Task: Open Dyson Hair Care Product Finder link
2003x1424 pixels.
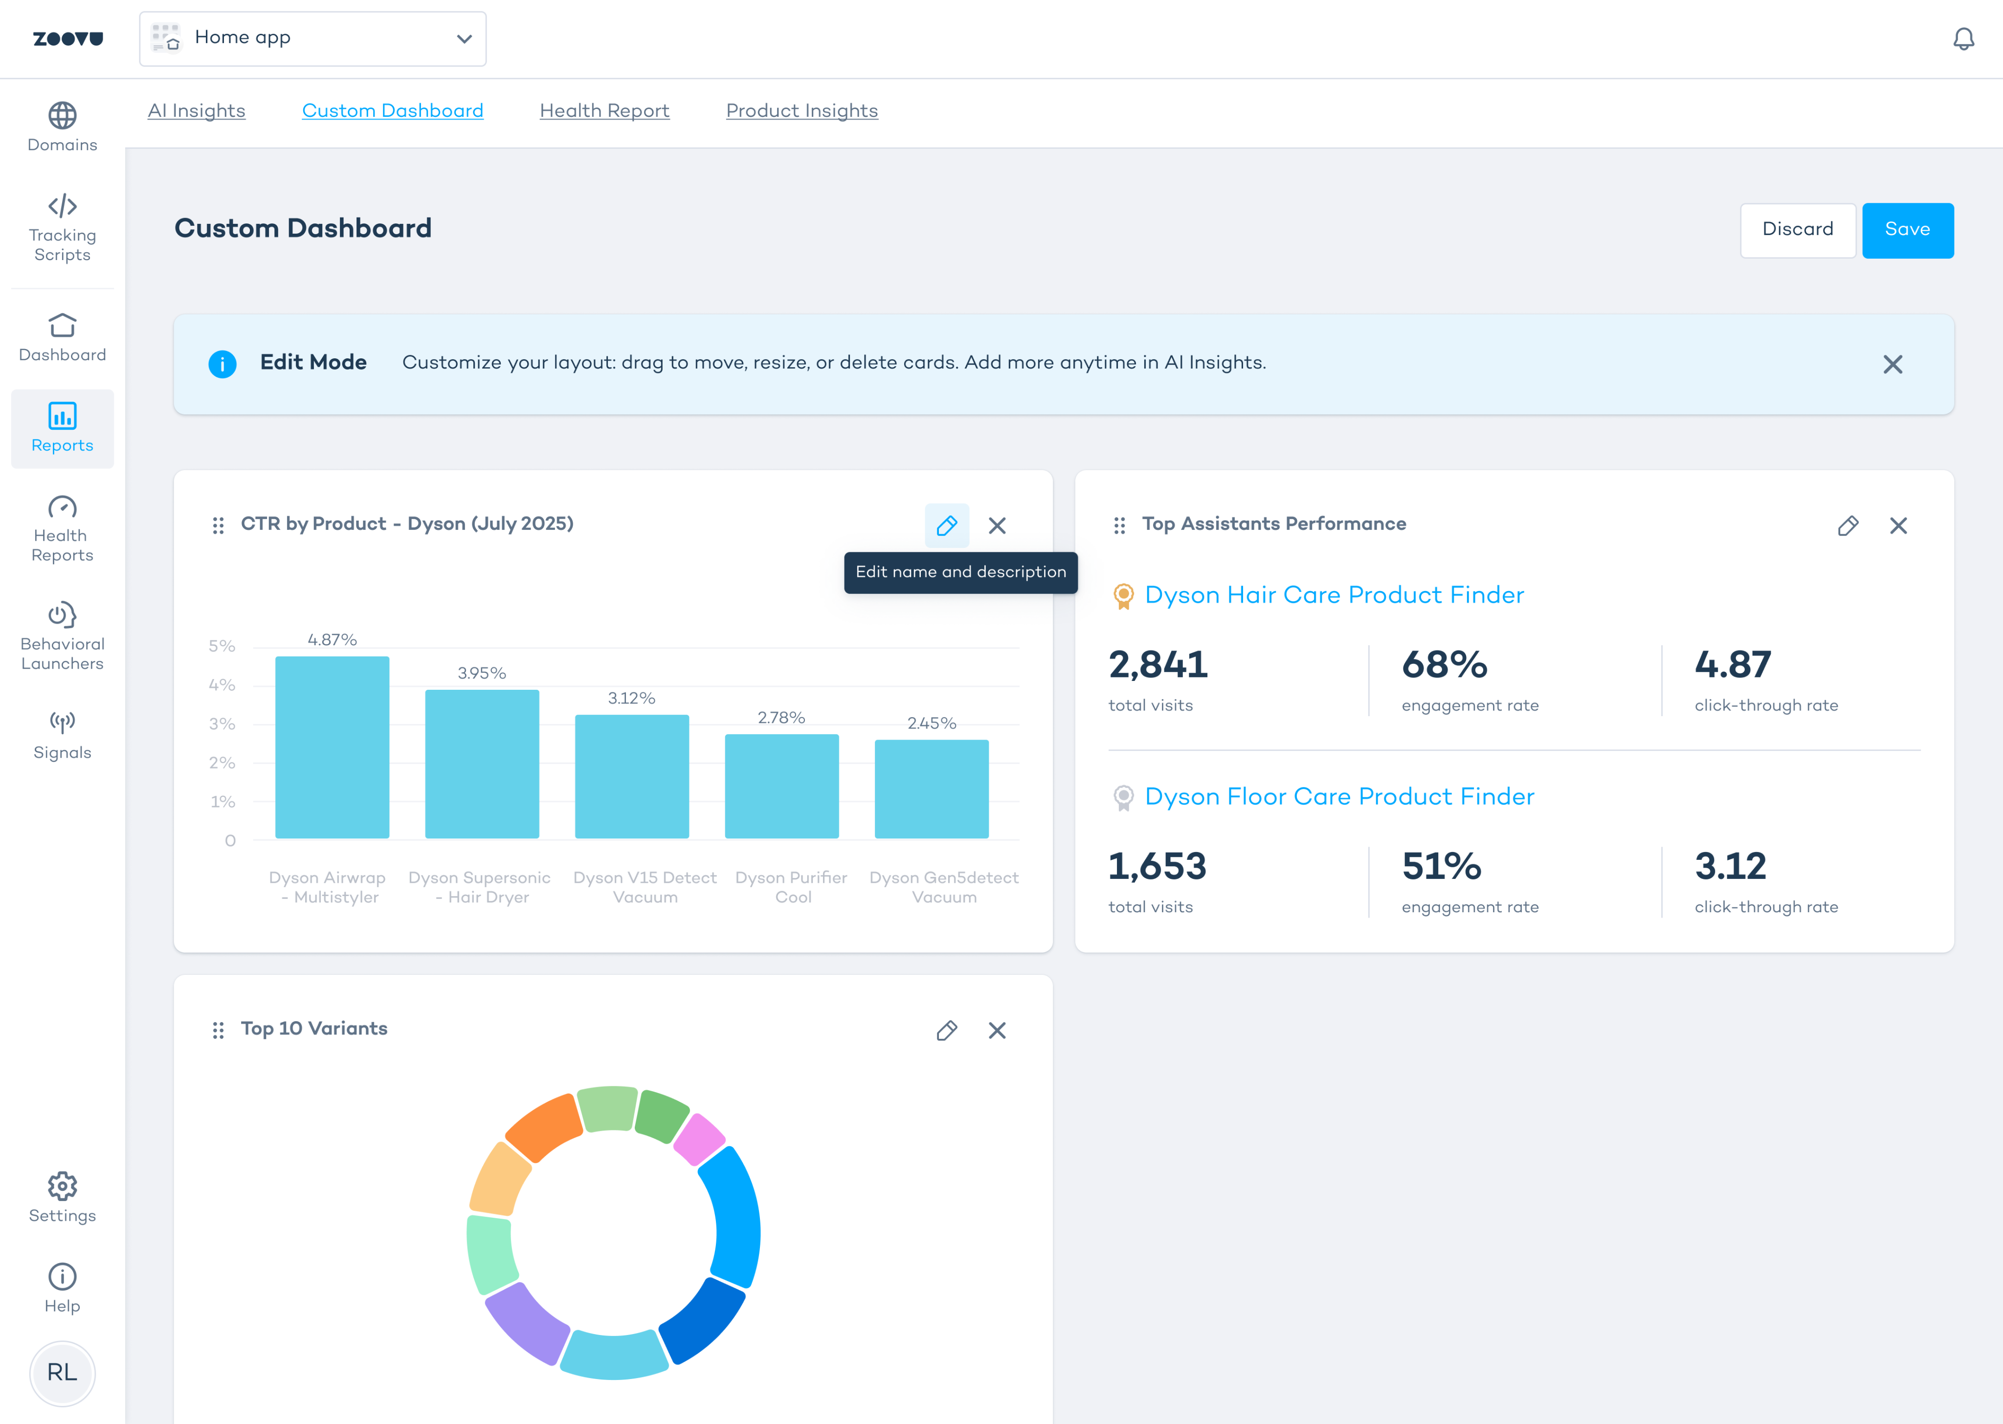Action: click(x=1334, y=594)
